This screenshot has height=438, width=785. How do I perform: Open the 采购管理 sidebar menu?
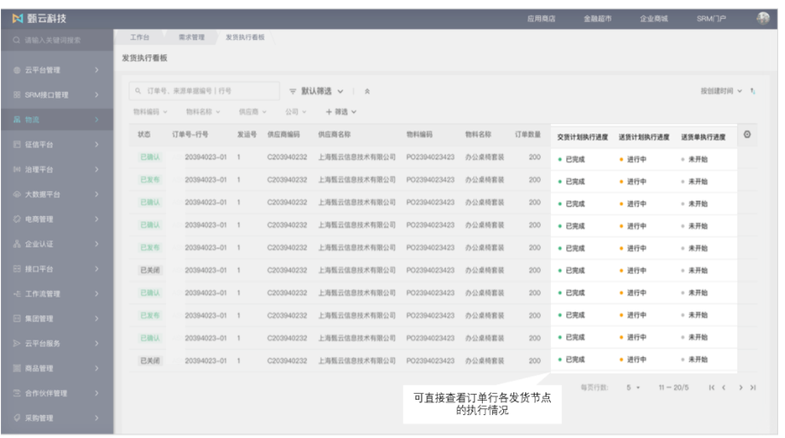(57, 418)
